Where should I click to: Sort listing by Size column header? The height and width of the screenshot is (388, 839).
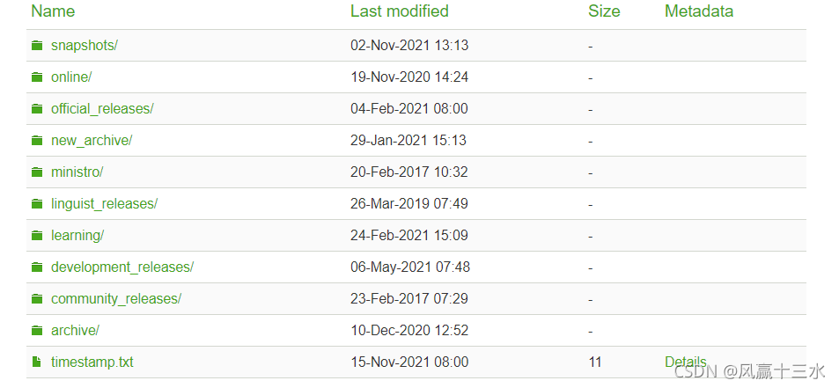click(604, 11)
